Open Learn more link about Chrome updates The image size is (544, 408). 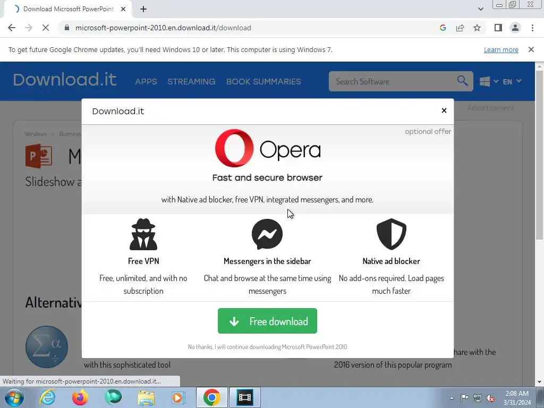pyautogui.click(x=501, y=49)
